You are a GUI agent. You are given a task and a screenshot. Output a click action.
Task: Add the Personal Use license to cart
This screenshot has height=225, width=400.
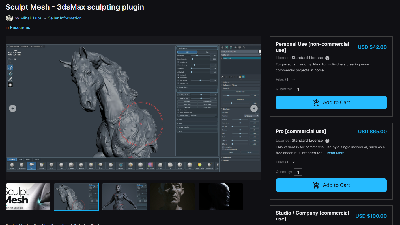[331, 102]
